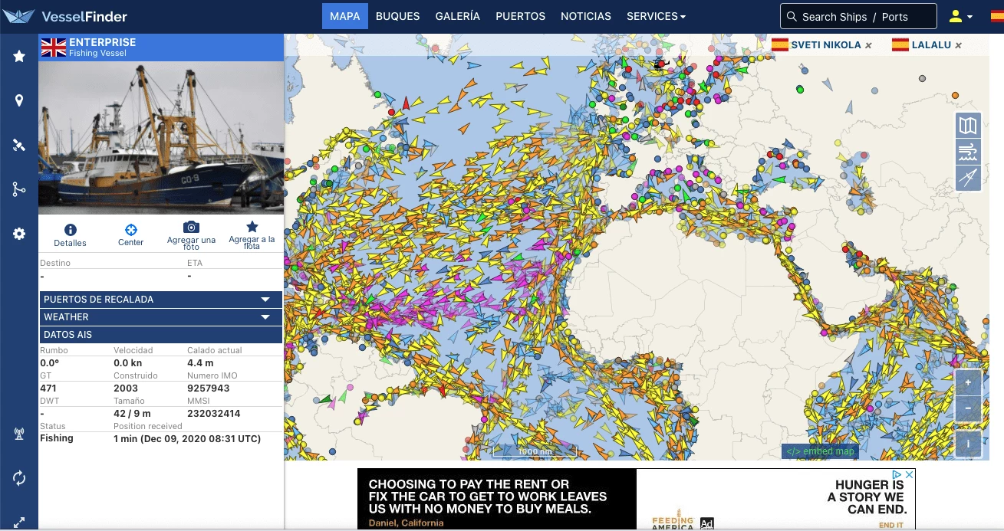Click the United Kingdom flag icon
Screen dimensions: 1004x531
(x=54, y=48)
